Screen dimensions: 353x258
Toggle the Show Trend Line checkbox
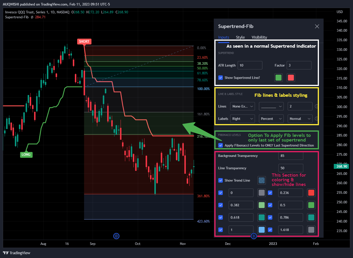[220, 180]
